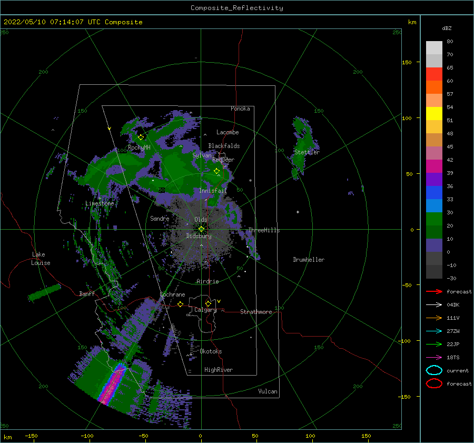Click the Lake Louise label
Viewport: 474px width, 443px height.
pyautogui.click(x=41, y=259)
